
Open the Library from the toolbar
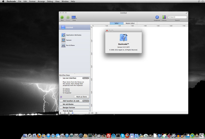coord(164,17)
